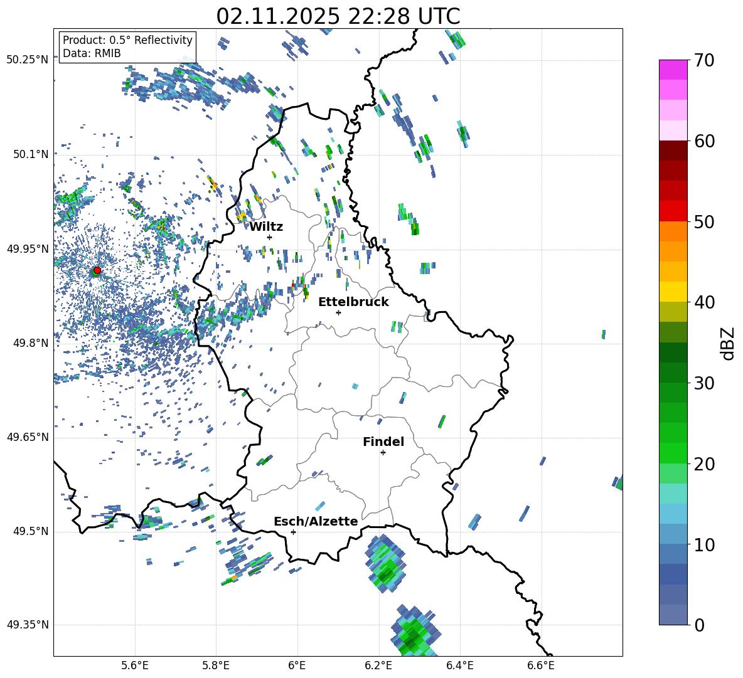Click the 49.5°N latitude label
This screenshot has width=743, height=678.
click(30, 531)
